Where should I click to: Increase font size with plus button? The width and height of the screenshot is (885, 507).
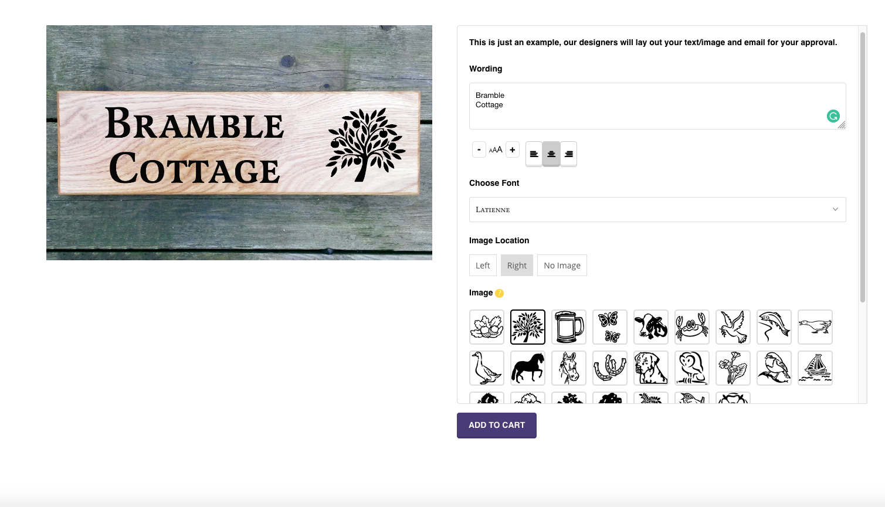(512, 149)
